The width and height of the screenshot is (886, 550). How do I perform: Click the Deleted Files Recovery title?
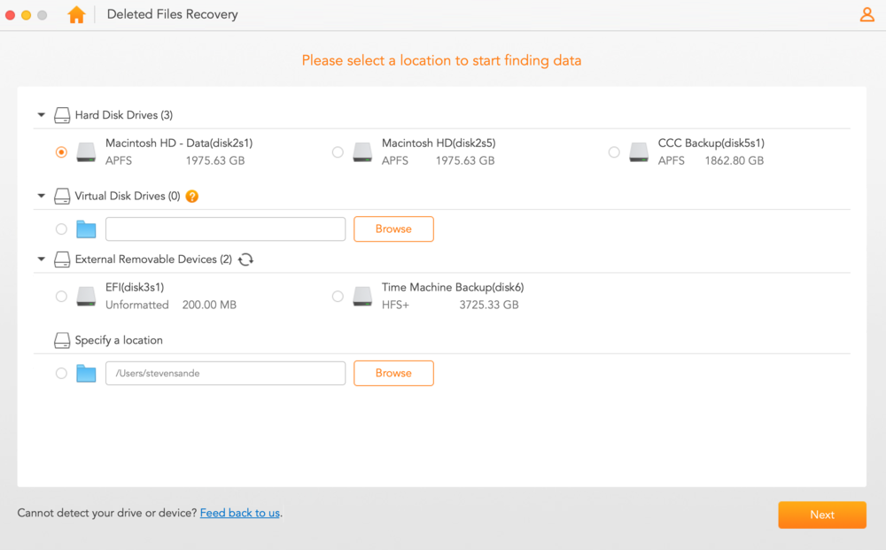click(173, 15)
